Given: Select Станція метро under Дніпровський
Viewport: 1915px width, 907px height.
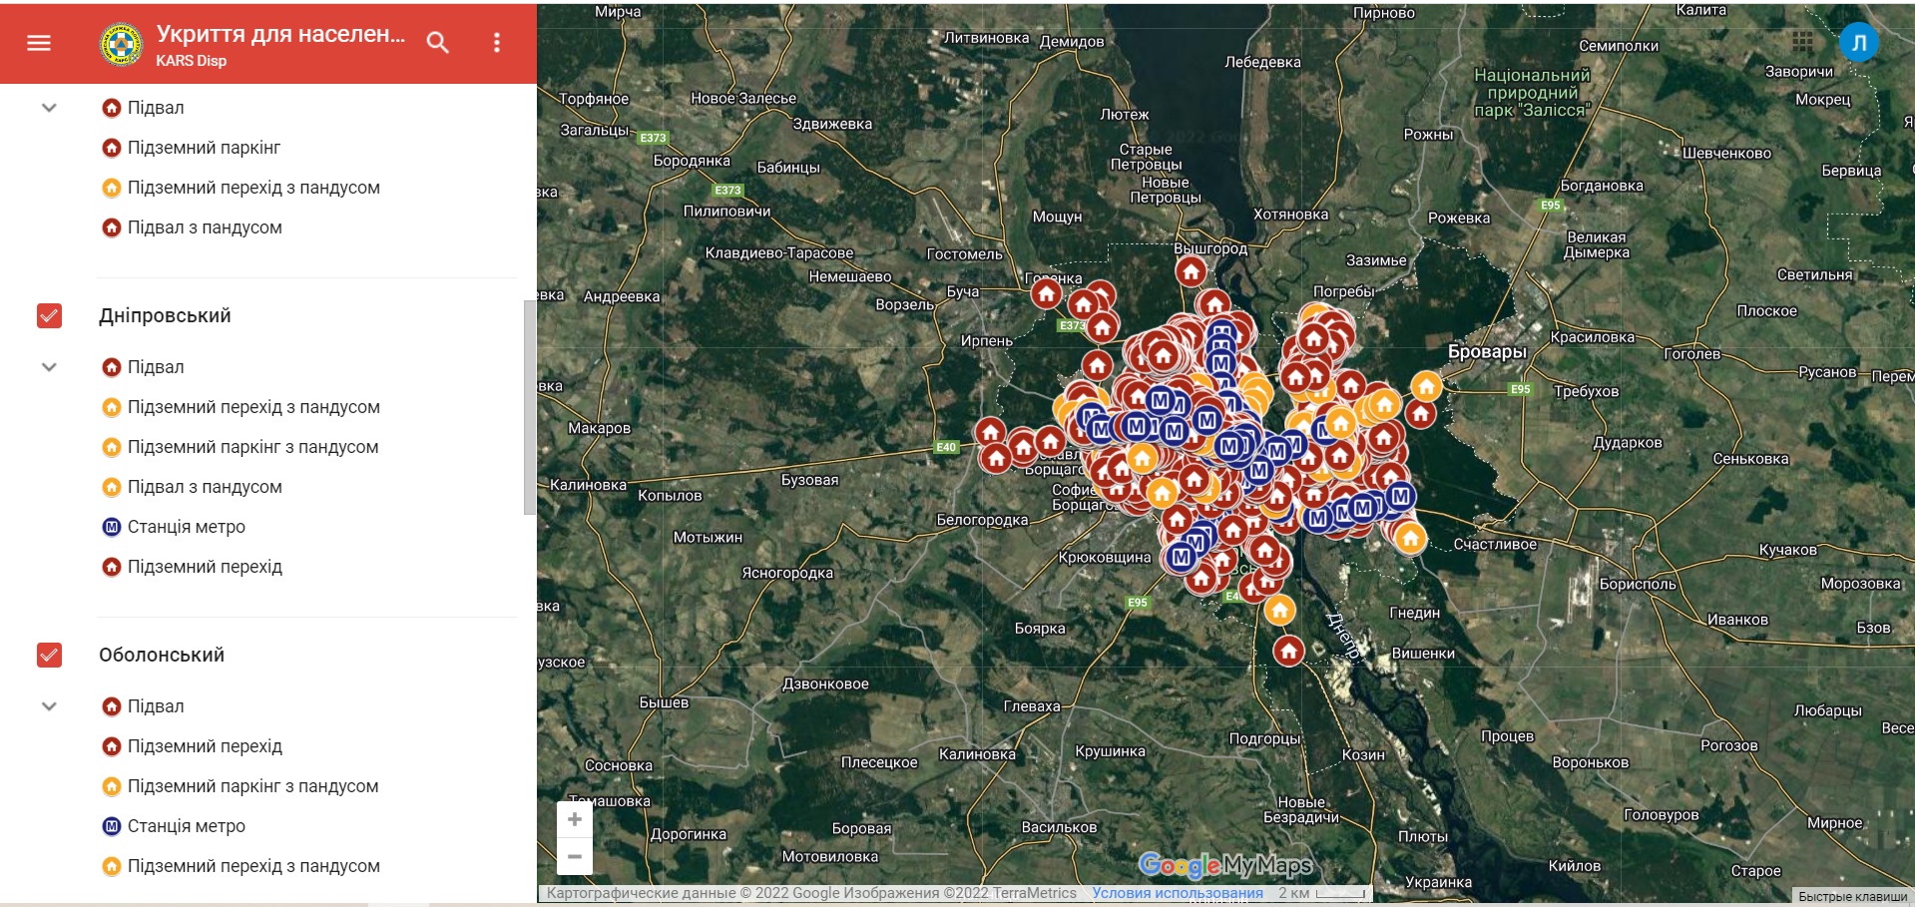Looking at the screenshot, I should point(186,527).
